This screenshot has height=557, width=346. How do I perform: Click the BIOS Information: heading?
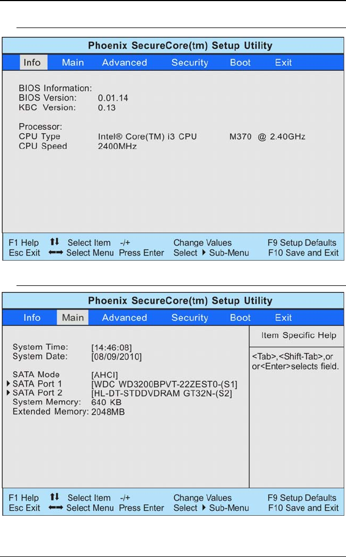point(55,88)
